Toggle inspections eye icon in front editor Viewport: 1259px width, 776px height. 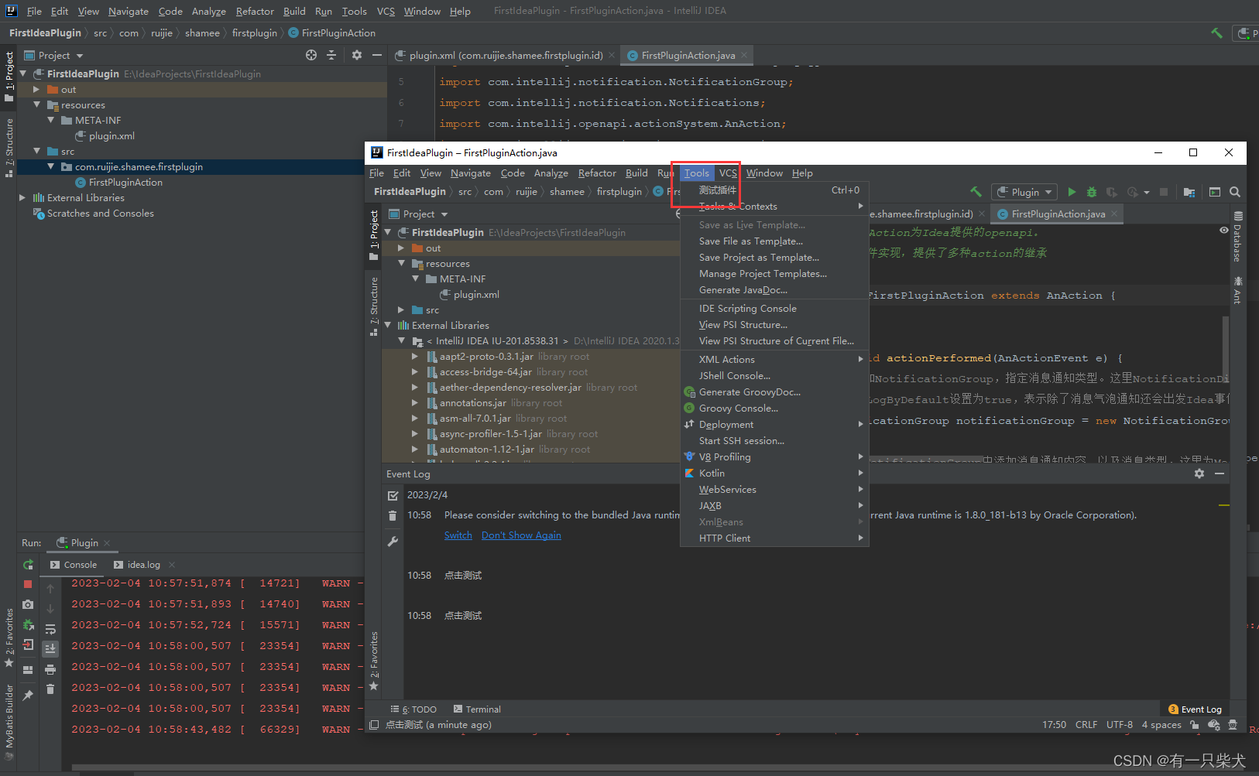tap(1223, 231)
